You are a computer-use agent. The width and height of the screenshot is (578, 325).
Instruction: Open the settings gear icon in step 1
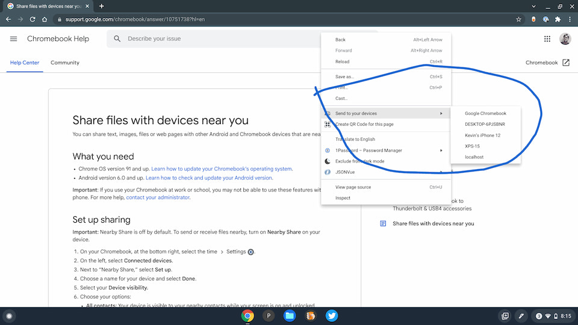(250, 252)
